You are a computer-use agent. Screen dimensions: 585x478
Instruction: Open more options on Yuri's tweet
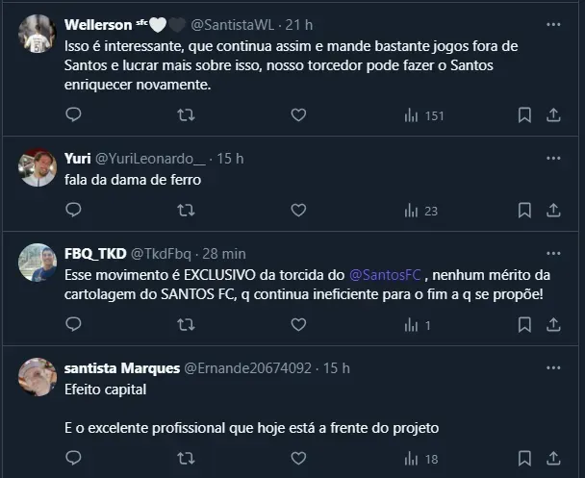[553, 158]
